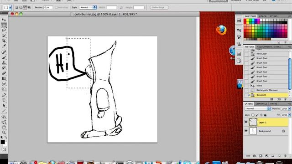Delete layer with Layers panel trash icon

(285, 156)
